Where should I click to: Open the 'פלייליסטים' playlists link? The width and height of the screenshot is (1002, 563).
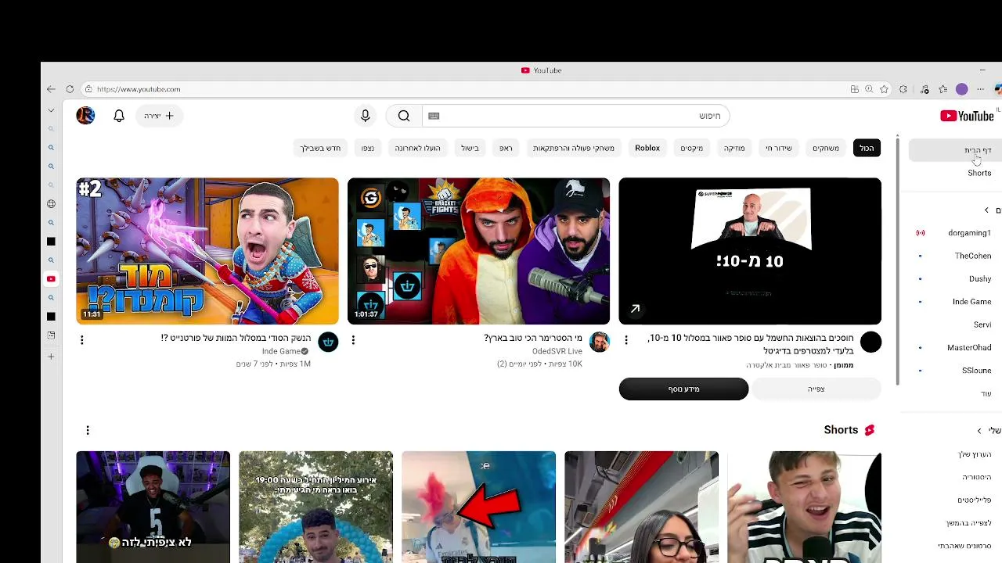click(x=974, y=500)
